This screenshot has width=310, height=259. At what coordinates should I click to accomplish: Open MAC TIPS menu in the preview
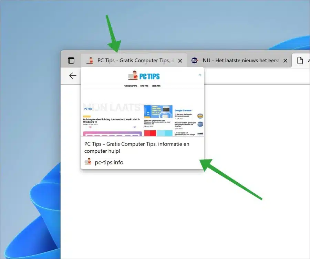pyautogui.click(x=145, y=86)
